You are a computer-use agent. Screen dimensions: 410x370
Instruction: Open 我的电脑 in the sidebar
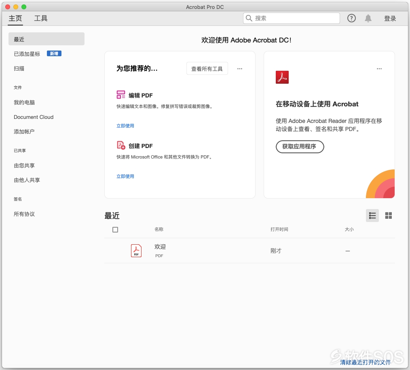tap(24, 102)
